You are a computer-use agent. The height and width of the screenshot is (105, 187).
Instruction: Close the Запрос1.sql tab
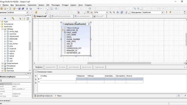tap(49, 16)
